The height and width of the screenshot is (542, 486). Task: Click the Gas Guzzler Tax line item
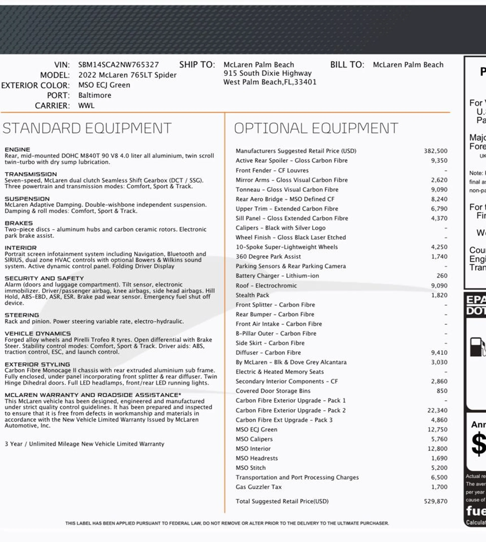258,487
